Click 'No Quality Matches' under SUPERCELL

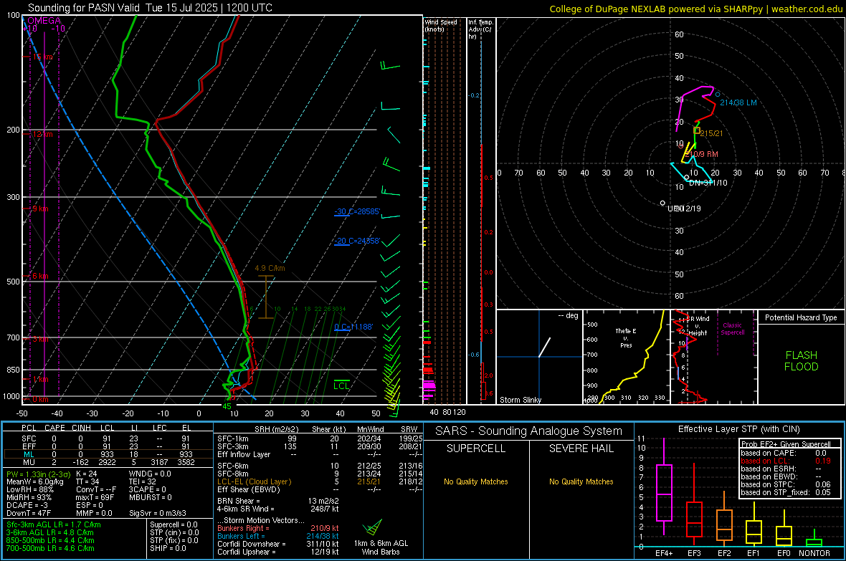point(476,481)
